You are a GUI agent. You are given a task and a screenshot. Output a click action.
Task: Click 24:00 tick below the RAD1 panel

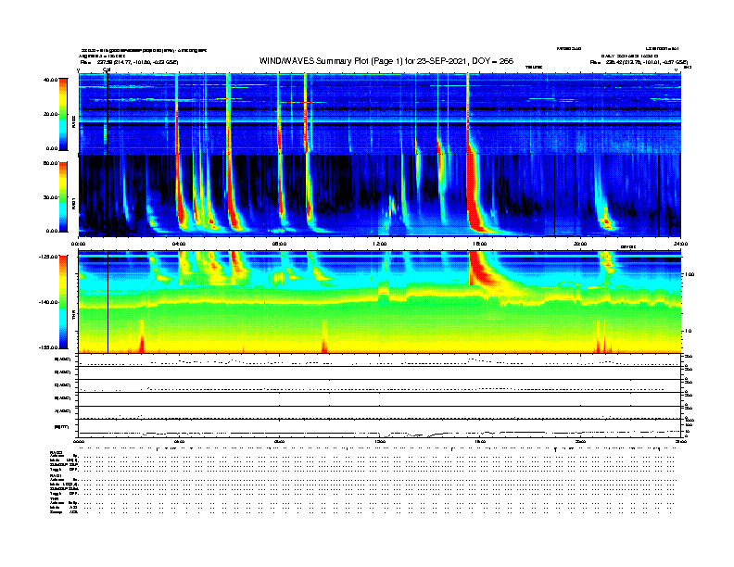pos(680,244)
